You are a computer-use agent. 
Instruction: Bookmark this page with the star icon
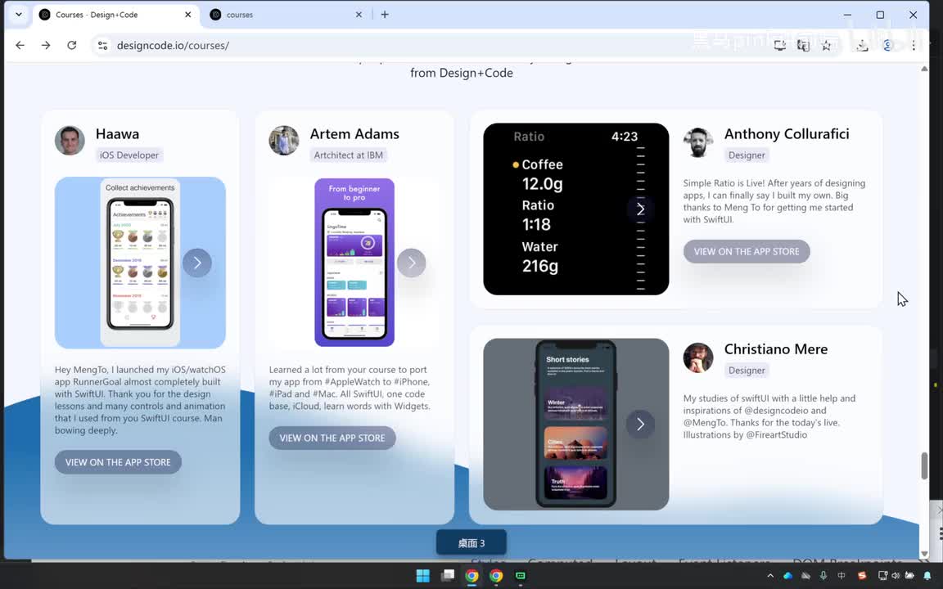826,45
